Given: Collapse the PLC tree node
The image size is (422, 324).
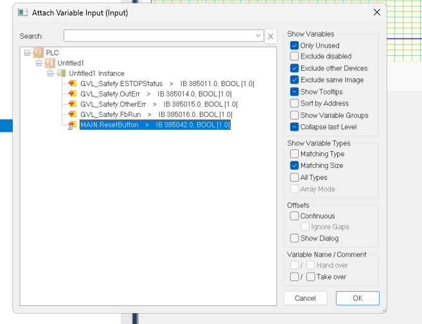Looking at the screenshot, I should tap(27, 53).
